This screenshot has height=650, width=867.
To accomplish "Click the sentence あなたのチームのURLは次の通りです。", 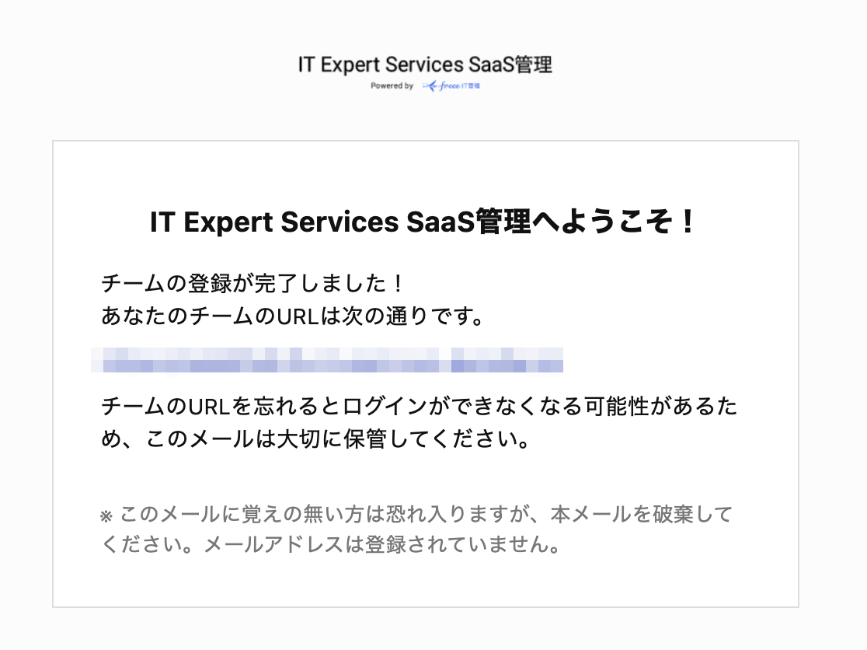I will (293, 316).
